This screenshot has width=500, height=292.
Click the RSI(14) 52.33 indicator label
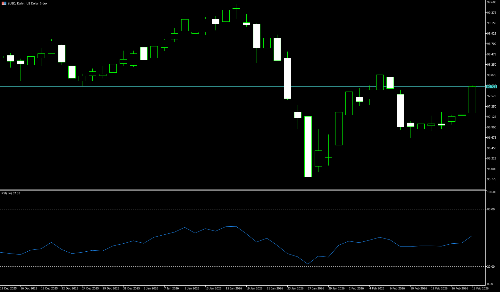click(11, 193)
